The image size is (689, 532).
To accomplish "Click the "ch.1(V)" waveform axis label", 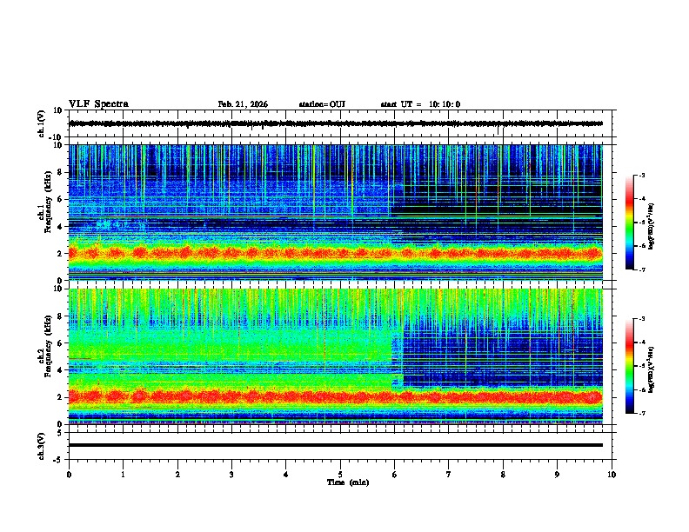I will tap(42, 123).
